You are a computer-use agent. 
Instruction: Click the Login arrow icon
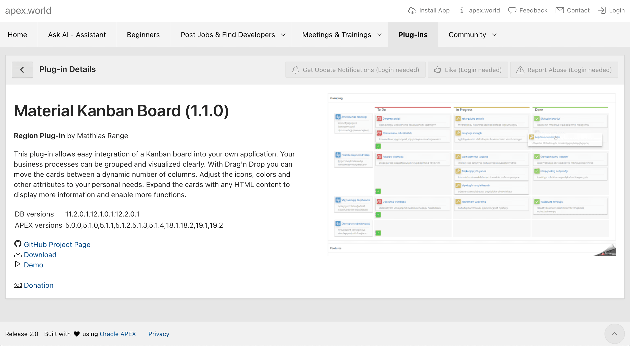602,10
